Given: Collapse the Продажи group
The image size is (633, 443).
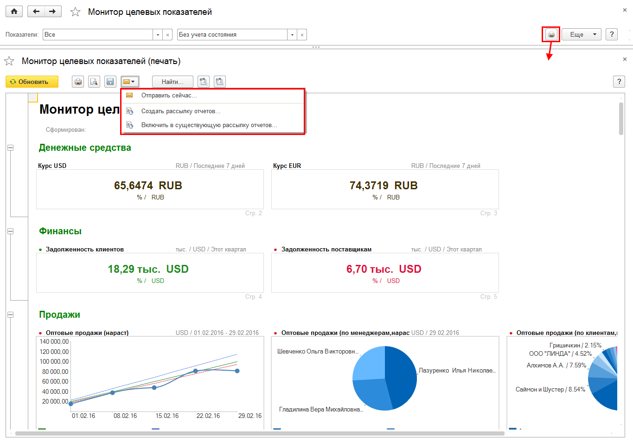Looking at the screenshot, I should 10,315.
